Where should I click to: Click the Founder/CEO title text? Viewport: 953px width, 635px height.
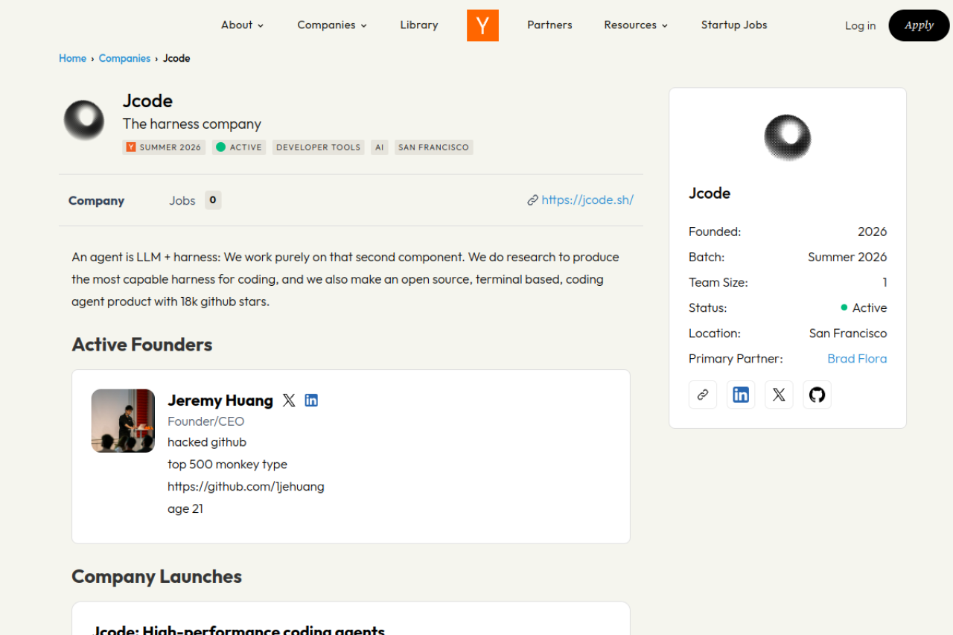point(206,421)
